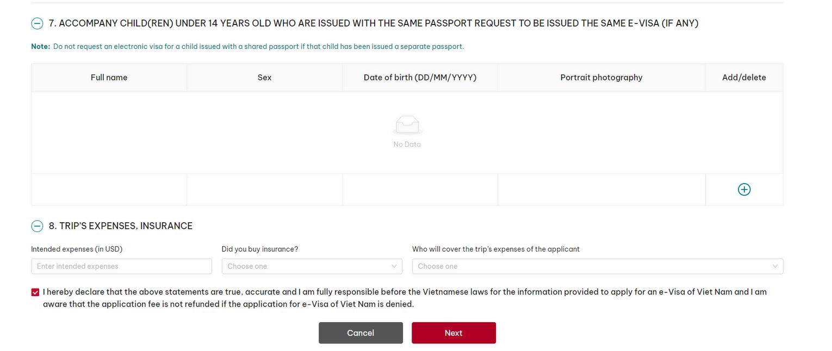Screen dimensions: 832x351
Task: Click the 'Portrait photography' column header
Action: (x=601, y=78)
